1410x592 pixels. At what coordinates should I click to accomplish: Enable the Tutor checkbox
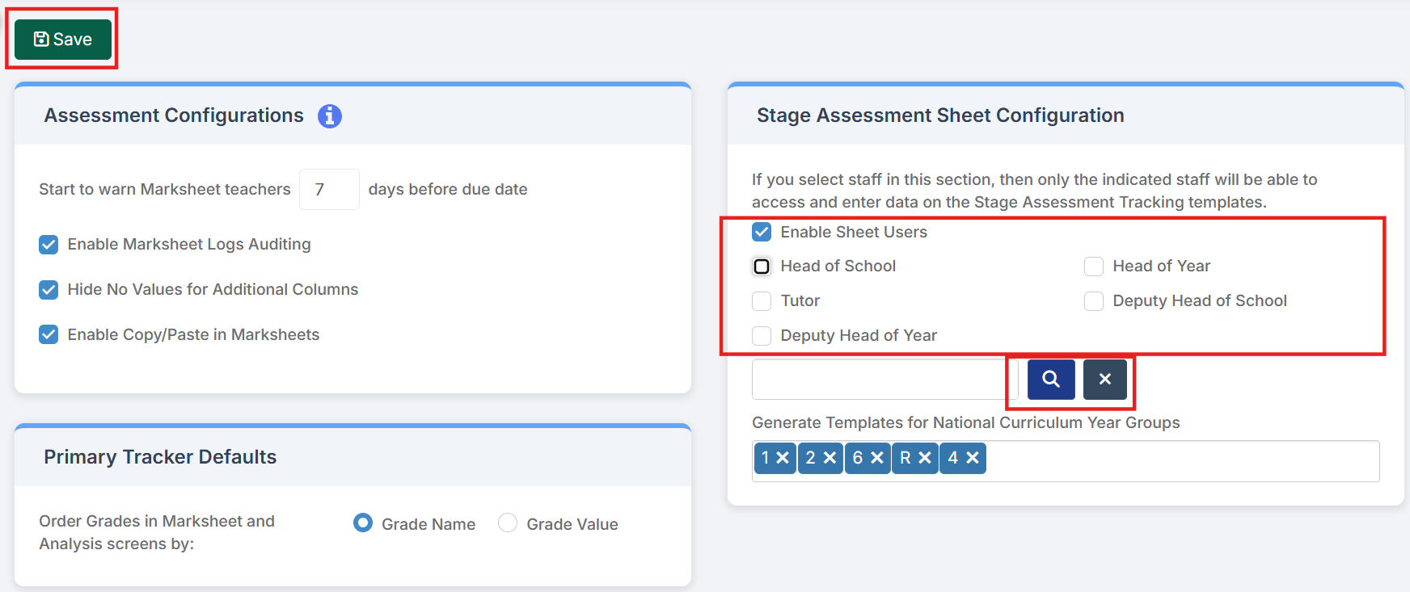[762, 301]
